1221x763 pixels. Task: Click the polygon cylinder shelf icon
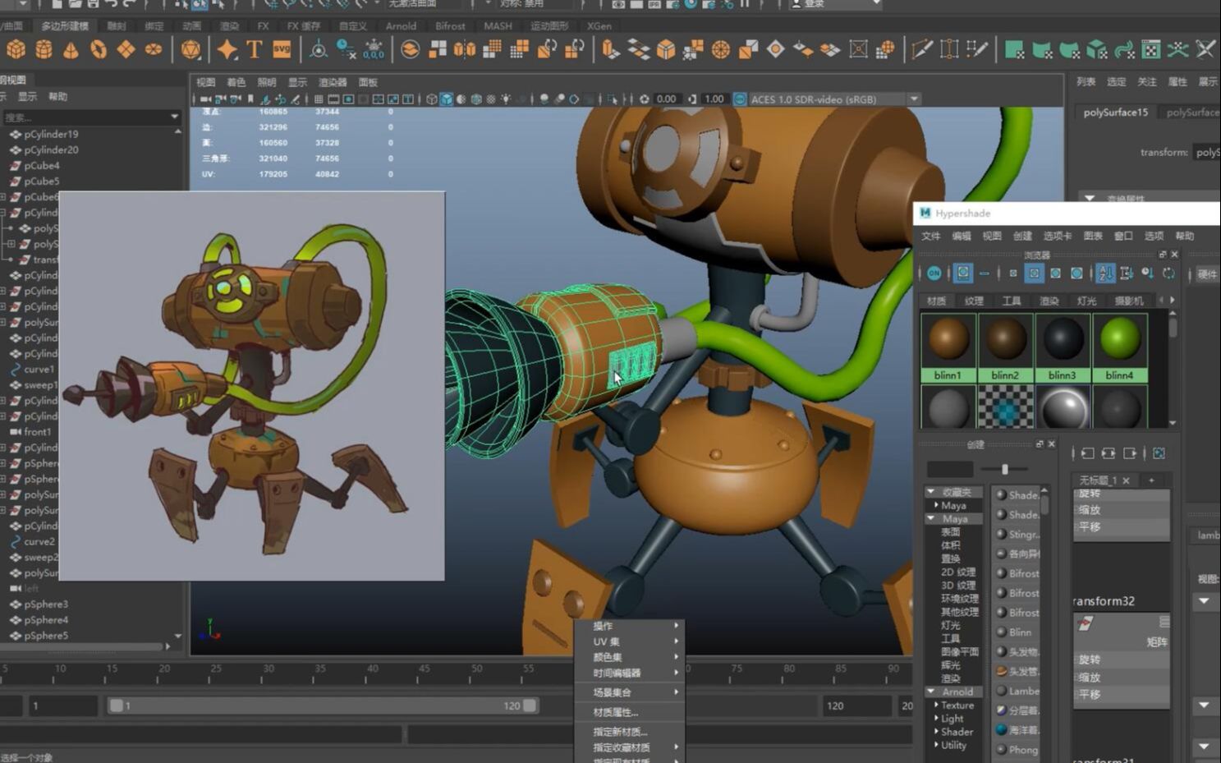tap(44, 50)
